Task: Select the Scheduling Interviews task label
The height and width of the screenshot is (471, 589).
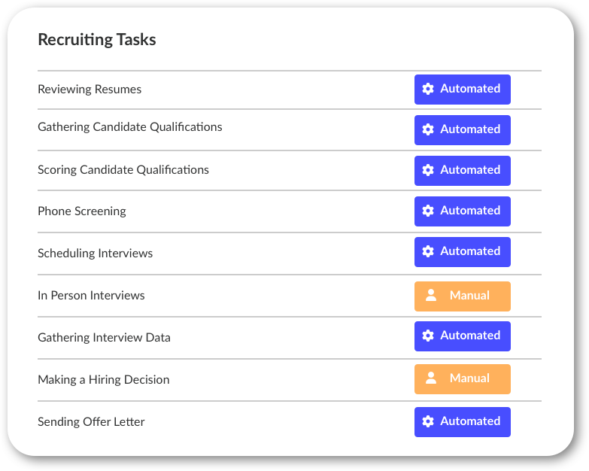Action: point(95,253)
